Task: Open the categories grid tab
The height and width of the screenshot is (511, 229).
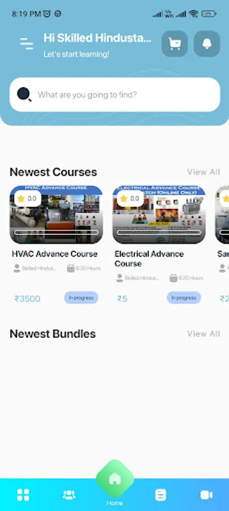Action: pos(23,495)
